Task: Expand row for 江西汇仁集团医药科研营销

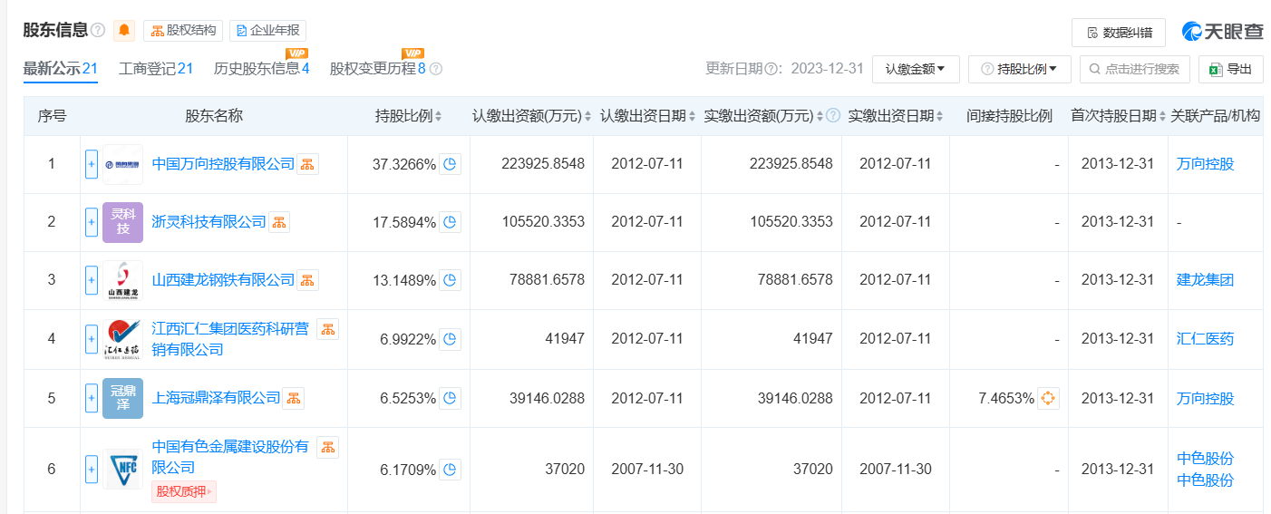Action: coord(91,339)
